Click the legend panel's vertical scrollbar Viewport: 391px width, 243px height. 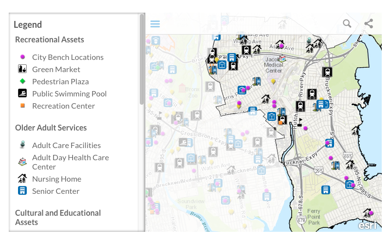(x=142, y=58)
